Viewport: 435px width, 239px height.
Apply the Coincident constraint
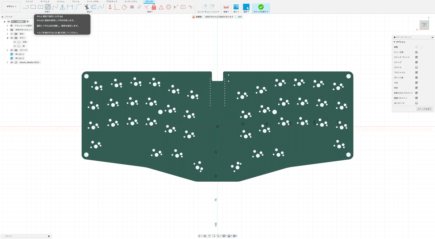pyautogui.click(x=117, y=7)
